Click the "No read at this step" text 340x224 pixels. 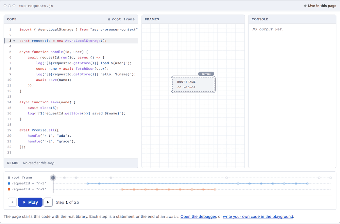coord(39,163)
